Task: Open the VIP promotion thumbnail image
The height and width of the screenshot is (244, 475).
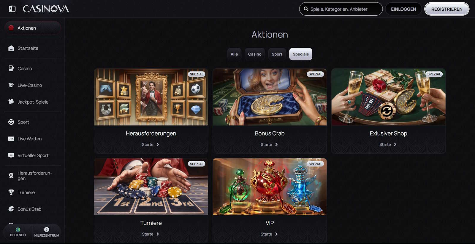Action: [270, 187]
